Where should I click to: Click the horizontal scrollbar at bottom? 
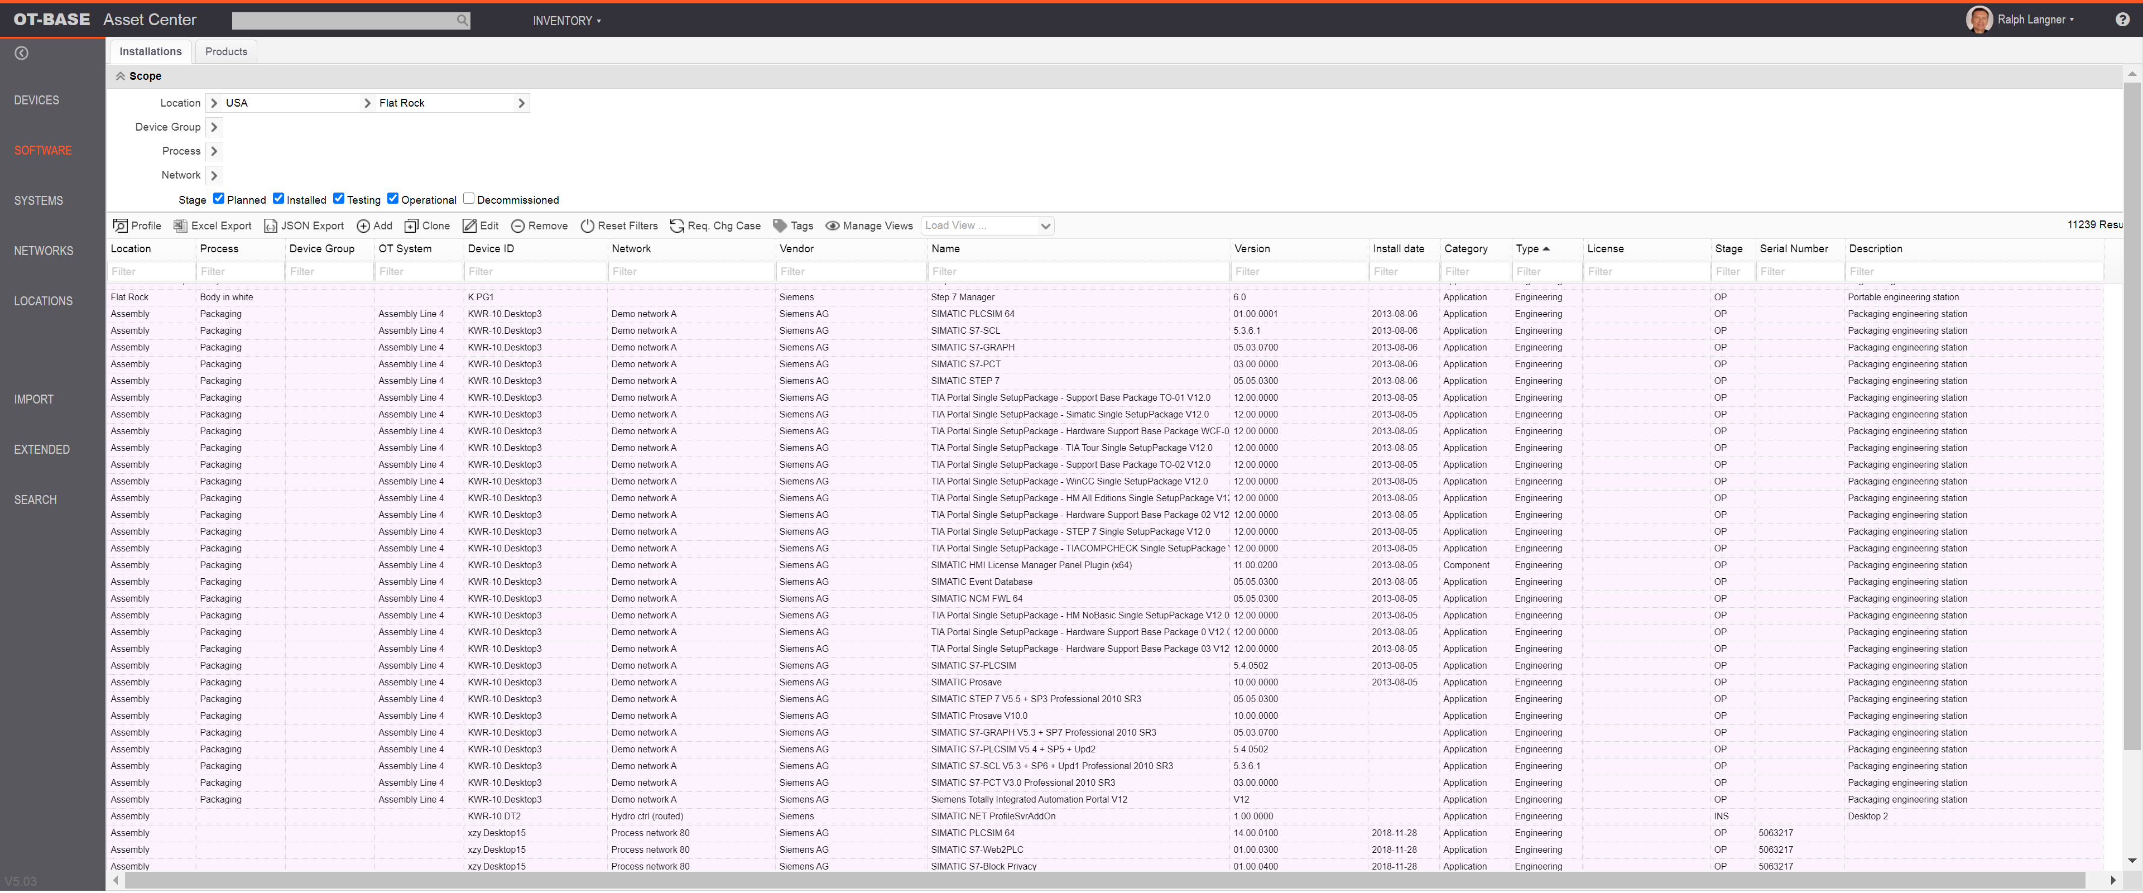(x=1104, y=880)
